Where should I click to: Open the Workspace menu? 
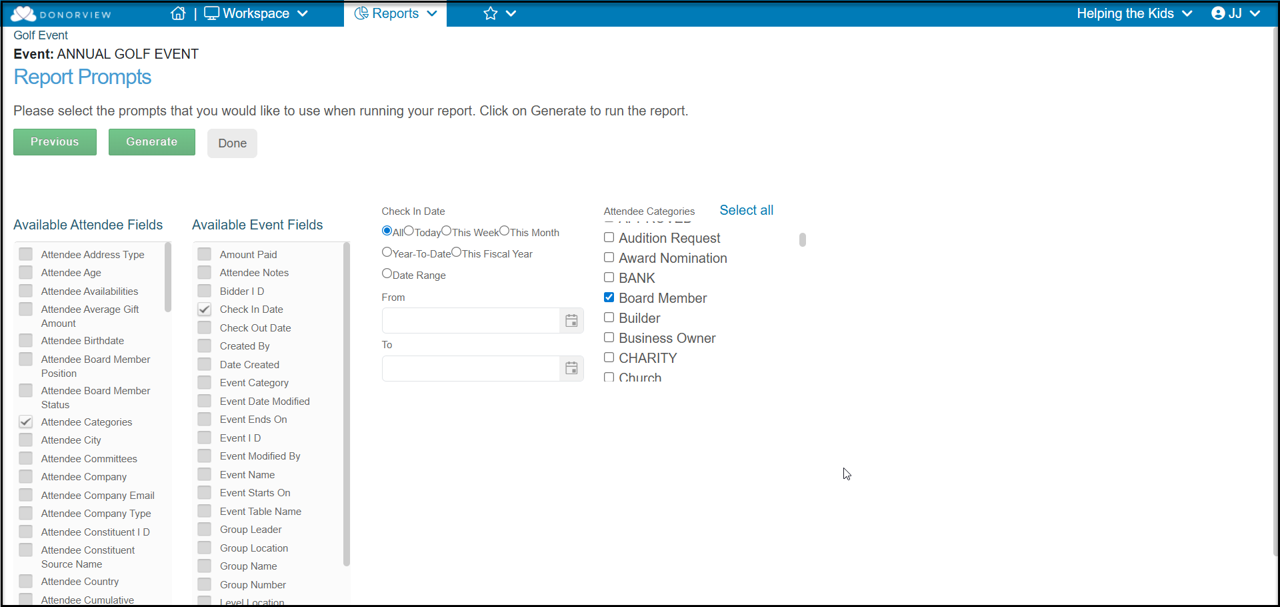click(256, 13)
